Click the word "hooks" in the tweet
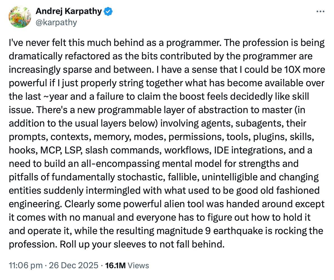 (x=20, y=150)
